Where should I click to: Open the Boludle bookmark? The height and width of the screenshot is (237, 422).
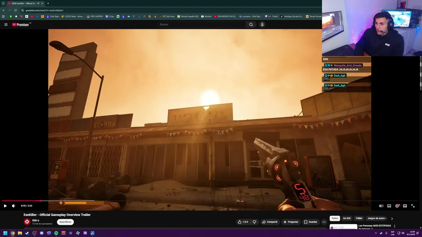point(206,16)
